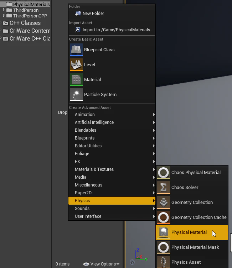Create a Physical Material Mask asset
Viewport: 232px width, 268px height.
(x=192, y=247)
